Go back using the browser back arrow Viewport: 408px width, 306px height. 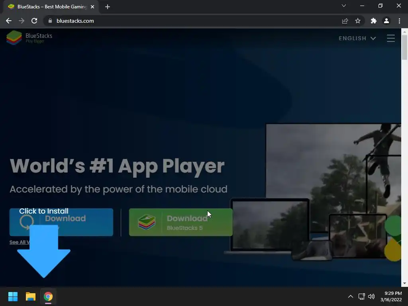pyautogui.click(x=9, y=21)
